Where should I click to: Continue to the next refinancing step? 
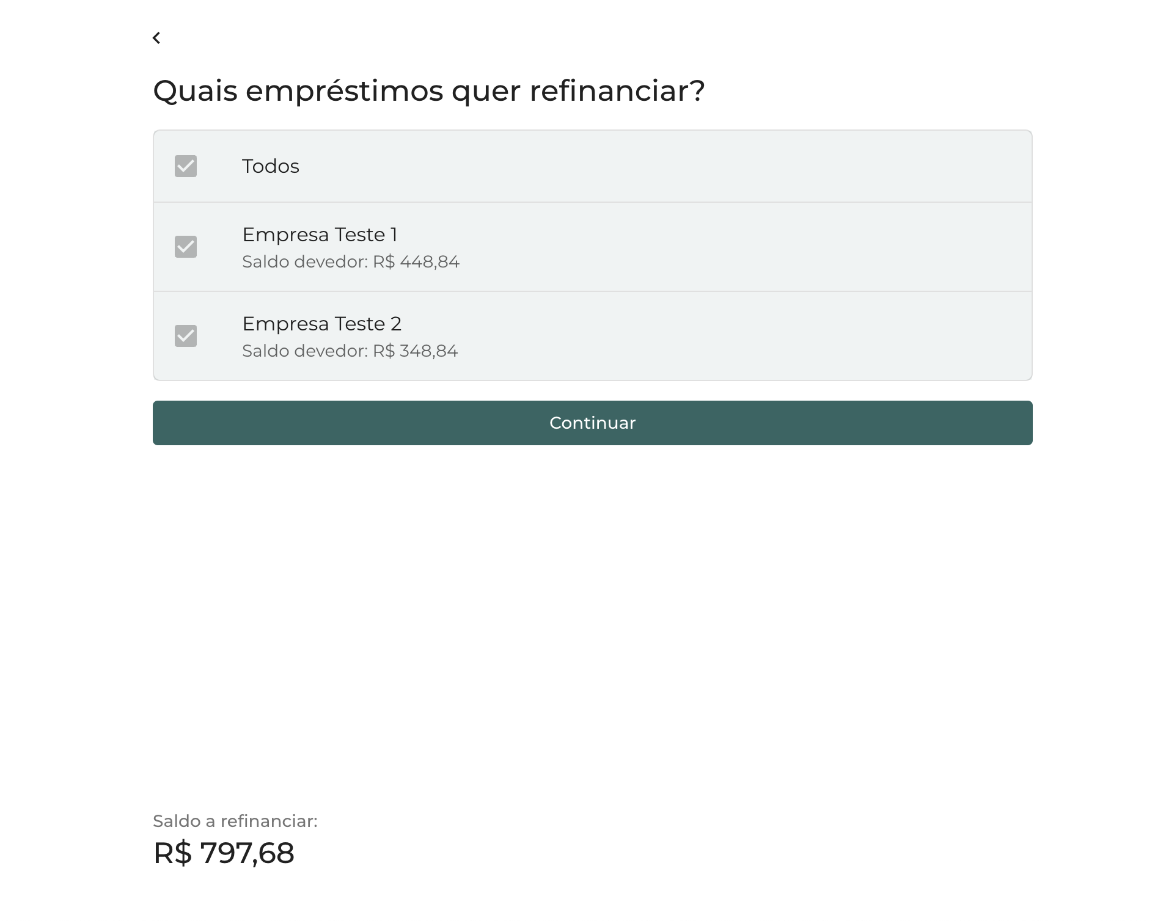point(592,423)
